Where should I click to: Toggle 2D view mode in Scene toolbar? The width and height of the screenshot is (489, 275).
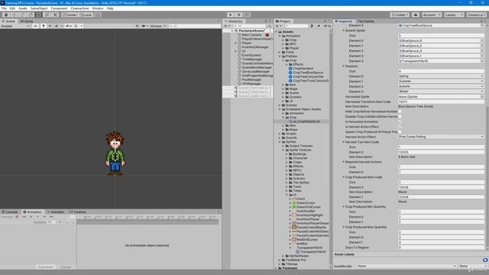click(35, 26)
